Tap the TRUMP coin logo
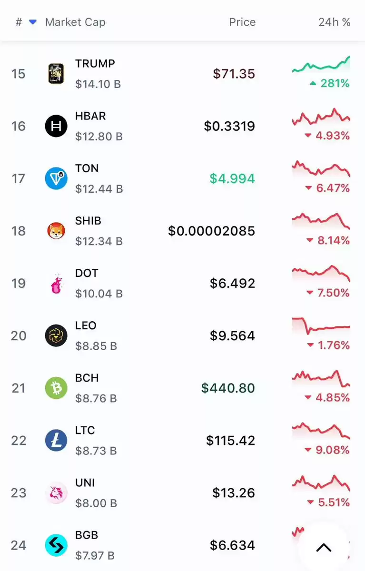The width and height of the screenshot is (365, 571). pyautogui.click(x=56, y=74)
